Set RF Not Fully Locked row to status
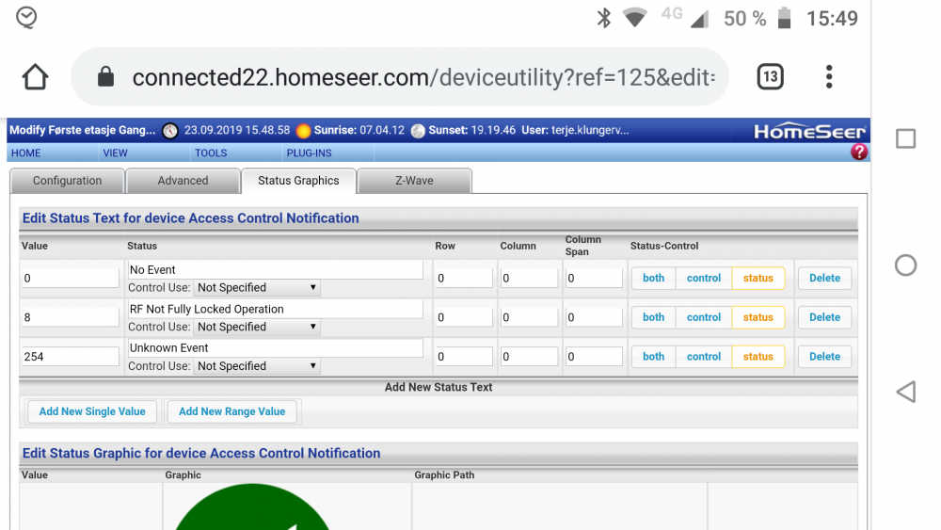 pyautogui.click(x=758, y=317)
